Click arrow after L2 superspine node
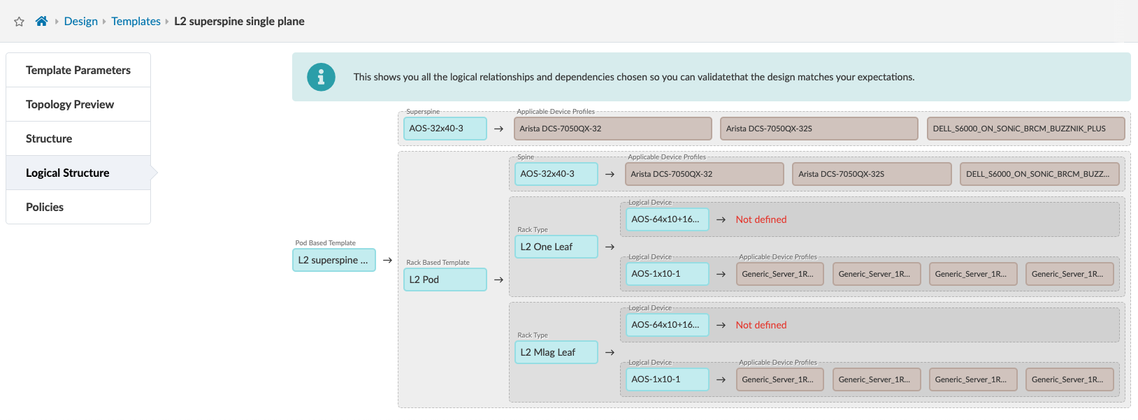The image size is (1138, 420). [387, 260]
